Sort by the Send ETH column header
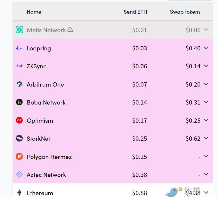This screenshot has height=197, width=218. click(135, 12)
